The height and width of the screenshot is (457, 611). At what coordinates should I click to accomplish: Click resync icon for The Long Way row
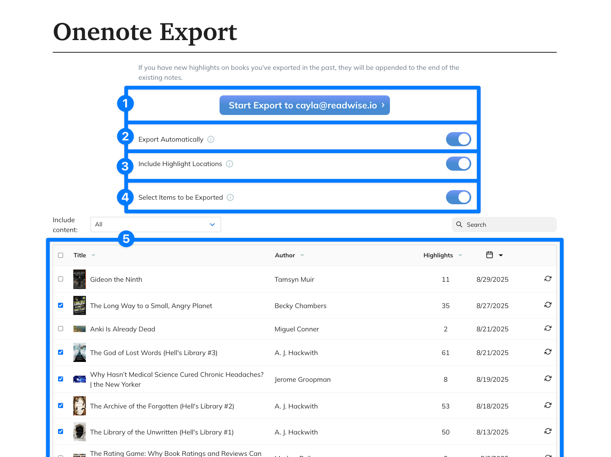click(x=548, y=305)
